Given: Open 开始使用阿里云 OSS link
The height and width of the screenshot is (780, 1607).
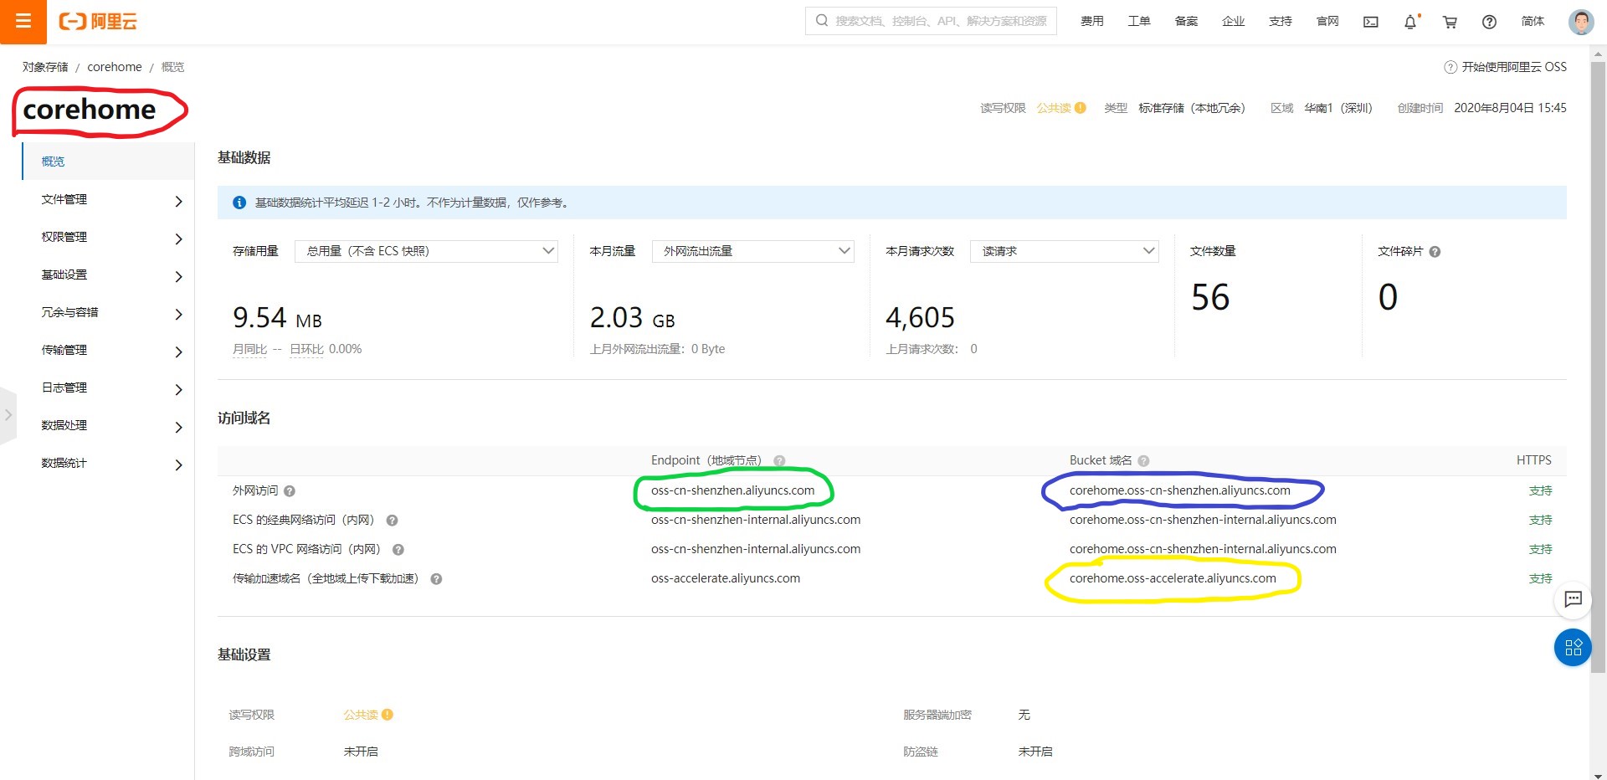Looking at the screenshot, I should click(1514, 67).
